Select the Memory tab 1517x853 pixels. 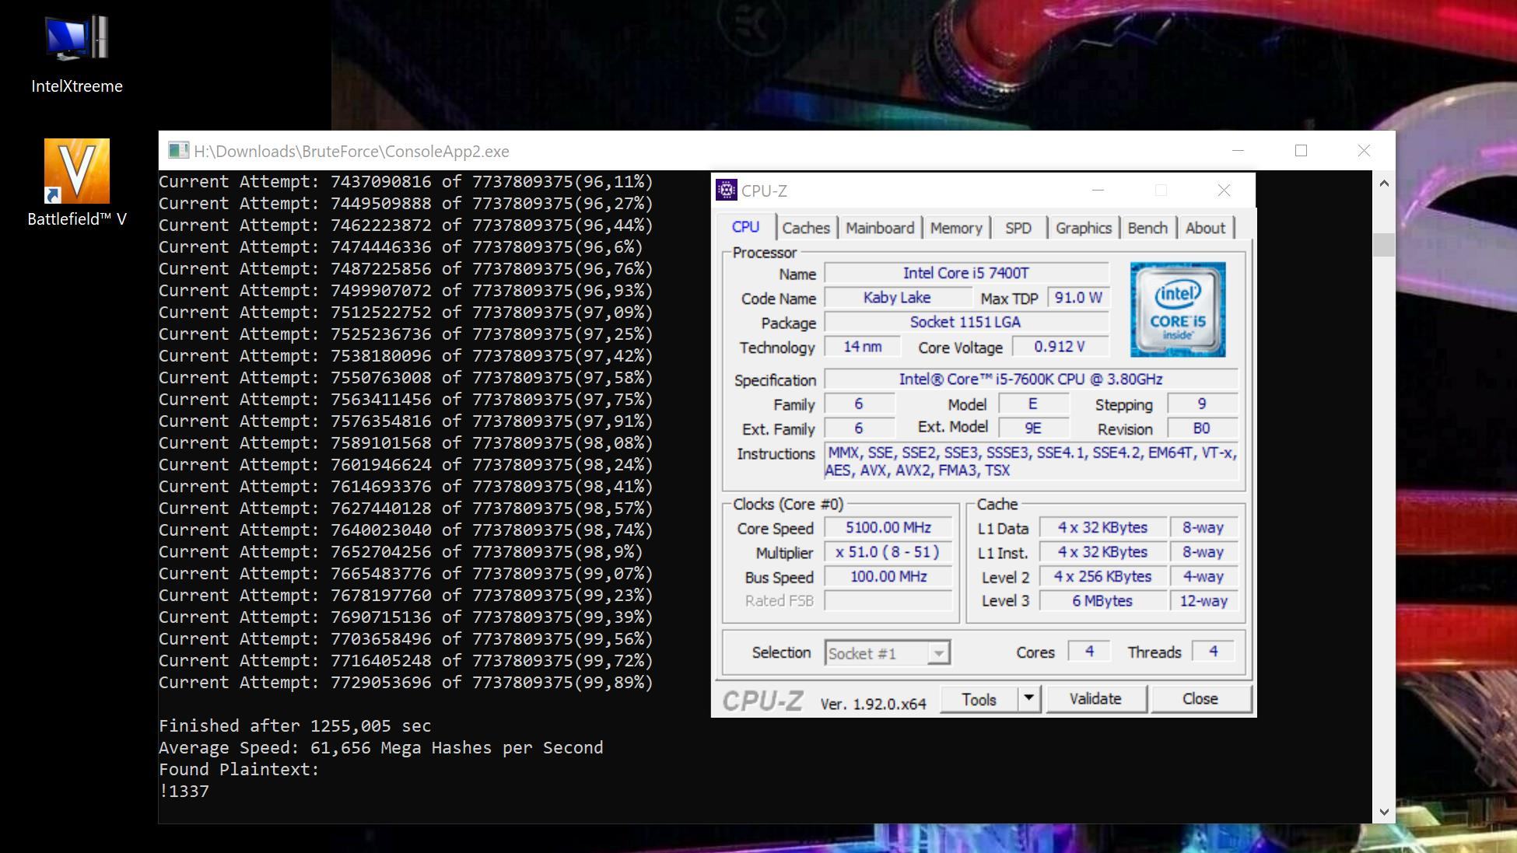click(956, 228)
